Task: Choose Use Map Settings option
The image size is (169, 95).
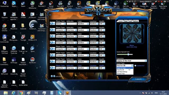Action: coord(125,72)
